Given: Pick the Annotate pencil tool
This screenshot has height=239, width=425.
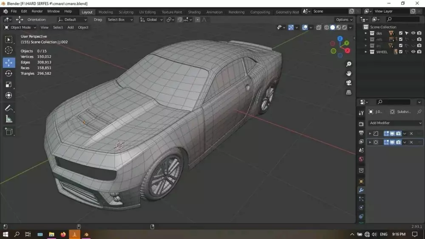Looking at the screenshot, I should click(x=8, y=108).
